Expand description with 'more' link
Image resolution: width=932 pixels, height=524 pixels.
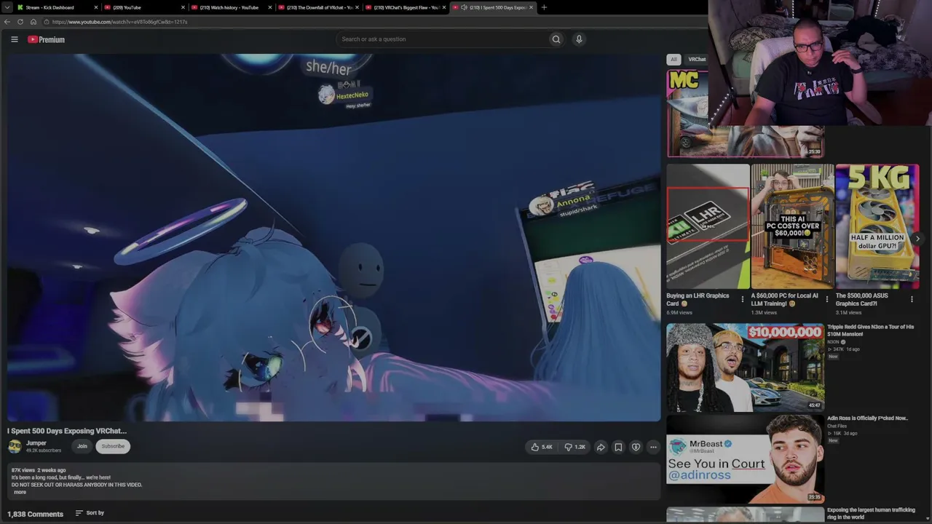tap(20, 492)
